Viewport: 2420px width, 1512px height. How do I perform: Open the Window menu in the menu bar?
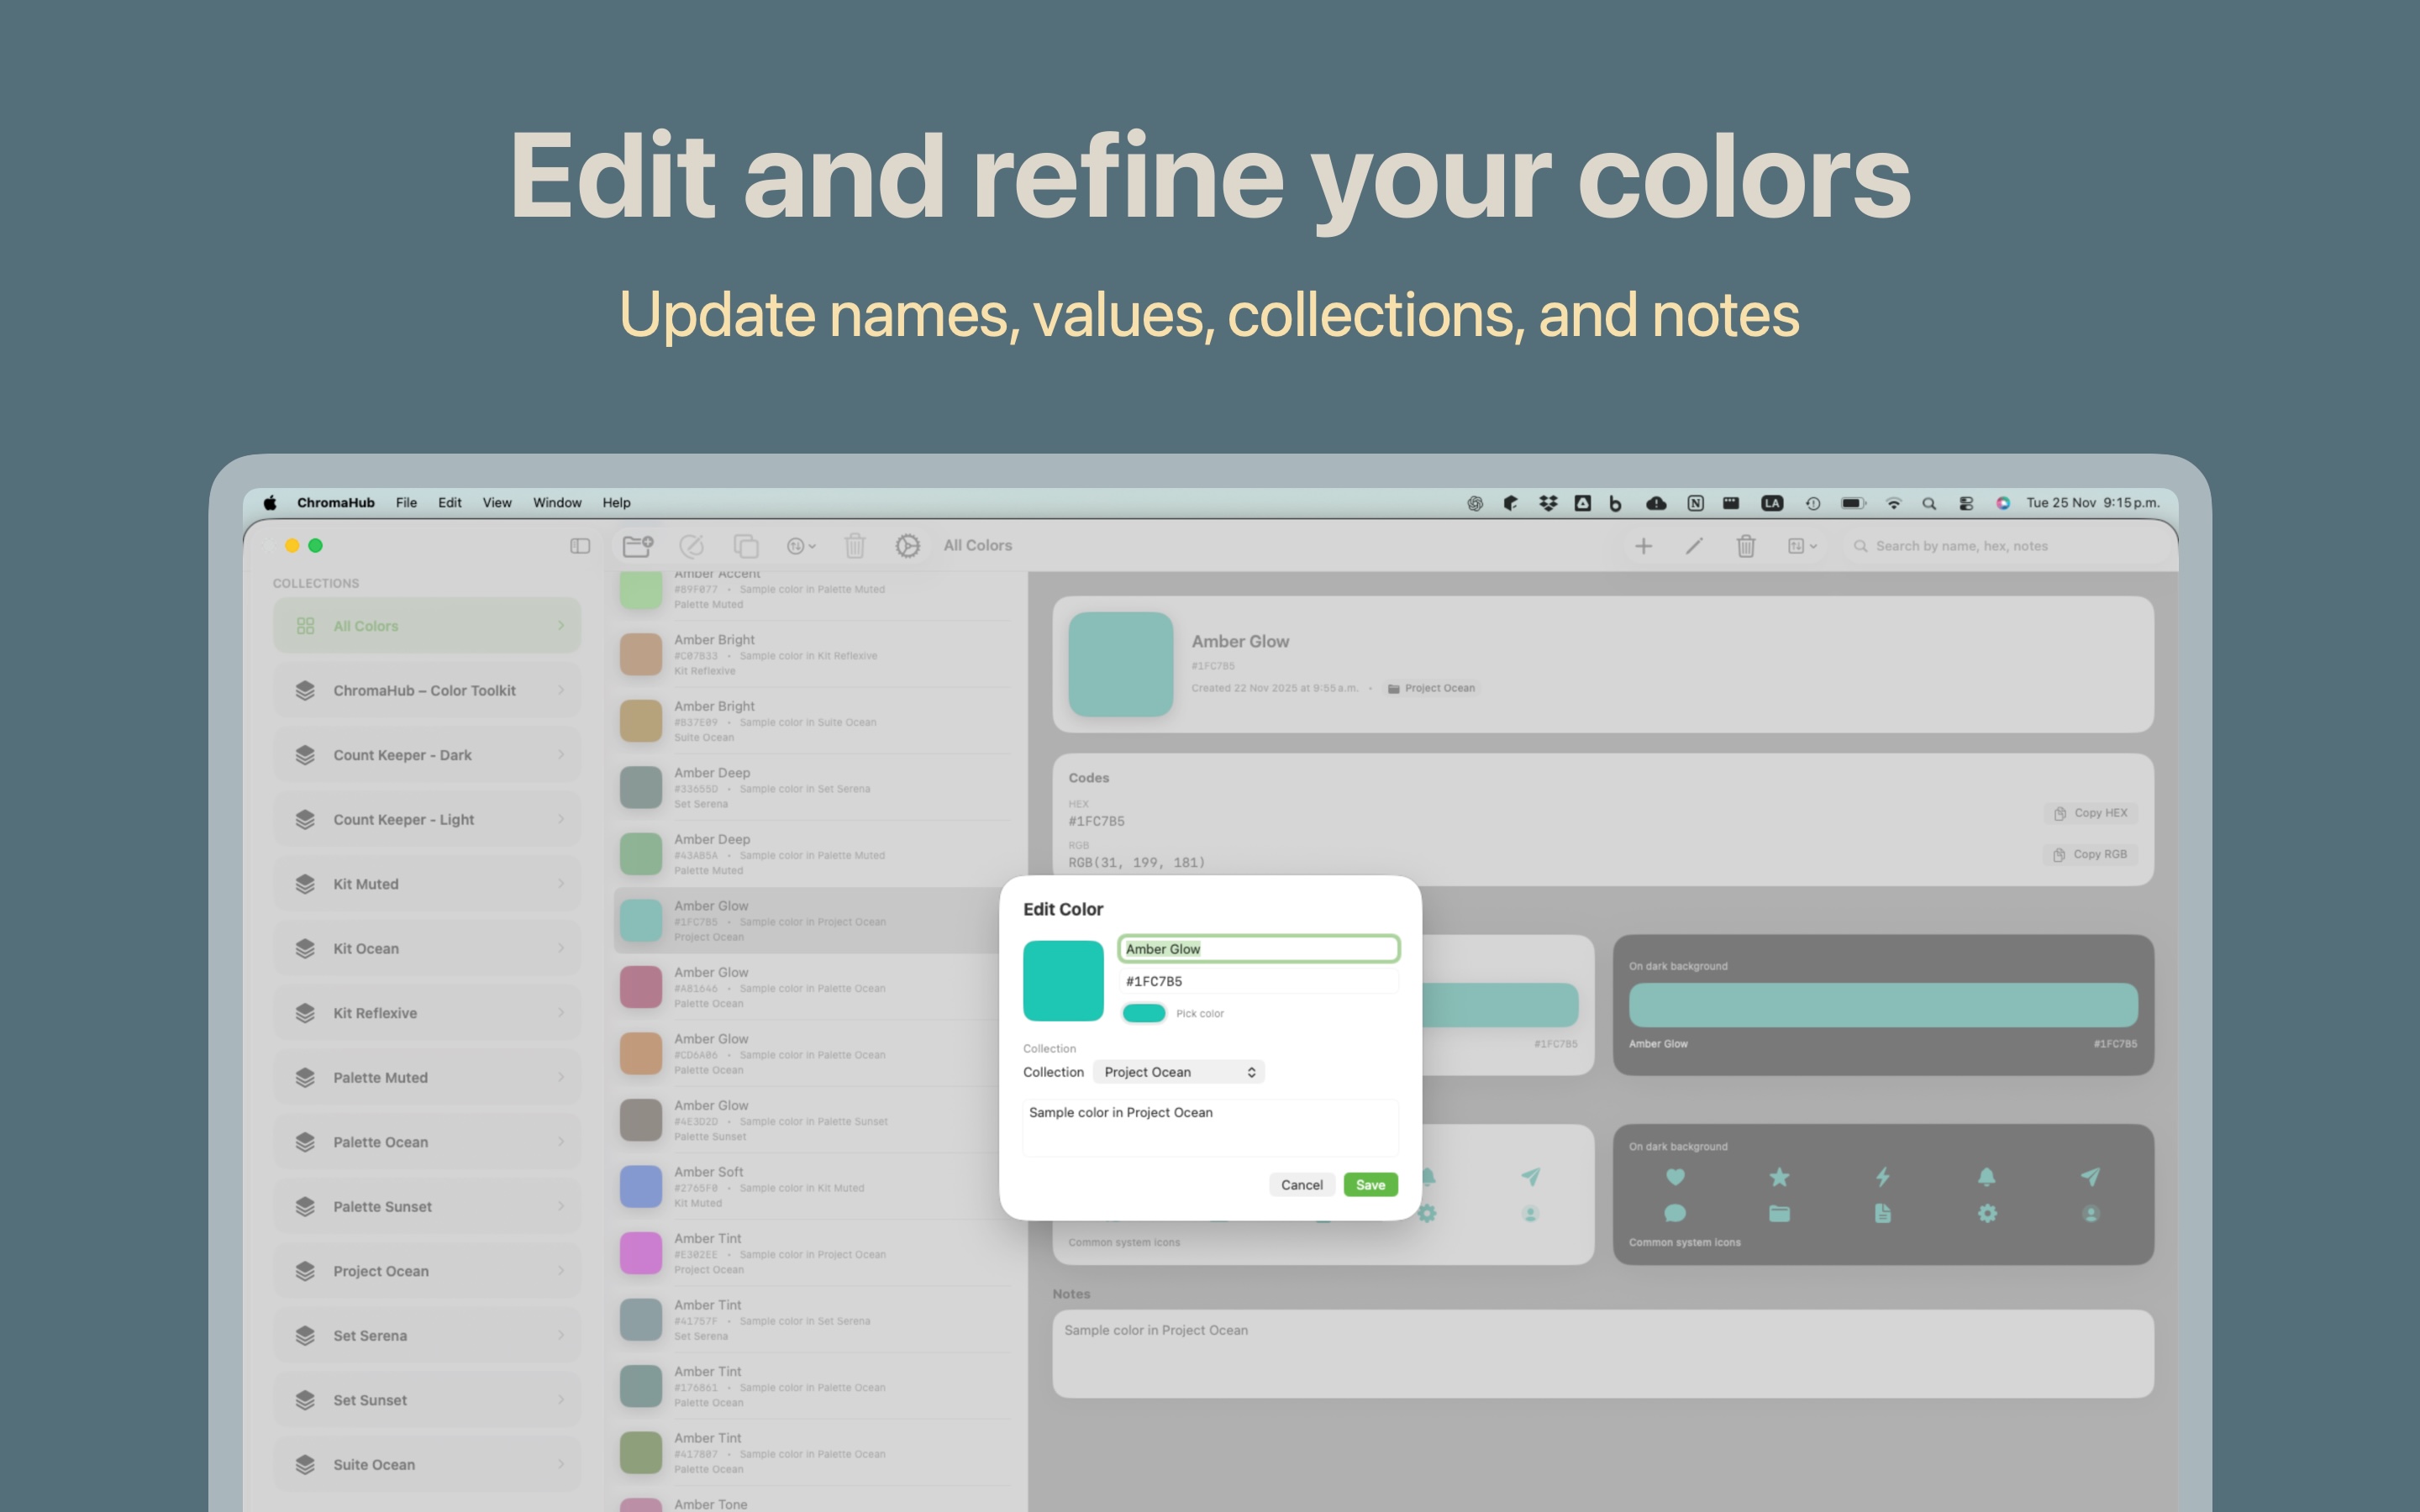tap(557, 503)
